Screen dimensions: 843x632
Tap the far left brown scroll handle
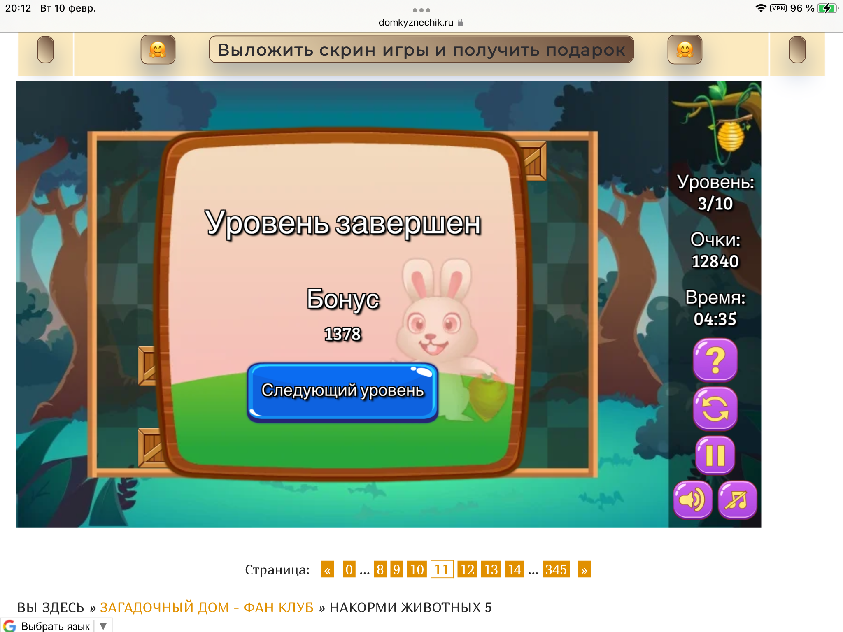(45, 50)
